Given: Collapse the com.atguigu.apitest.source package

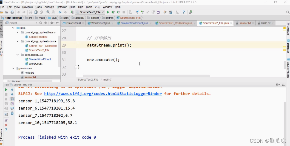Looking at the screenshot, I should coord(18,41).
